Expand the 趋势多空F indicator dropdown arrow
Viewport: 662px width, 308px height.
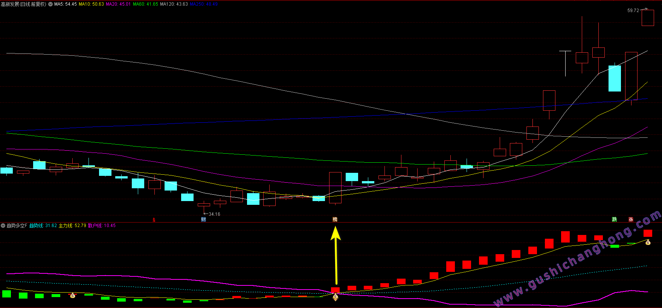(x=3, y=226)
